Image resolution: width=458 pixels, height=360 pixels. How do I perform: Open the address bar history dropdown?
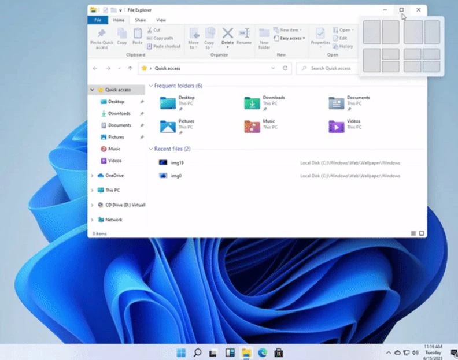click(273, 68)
